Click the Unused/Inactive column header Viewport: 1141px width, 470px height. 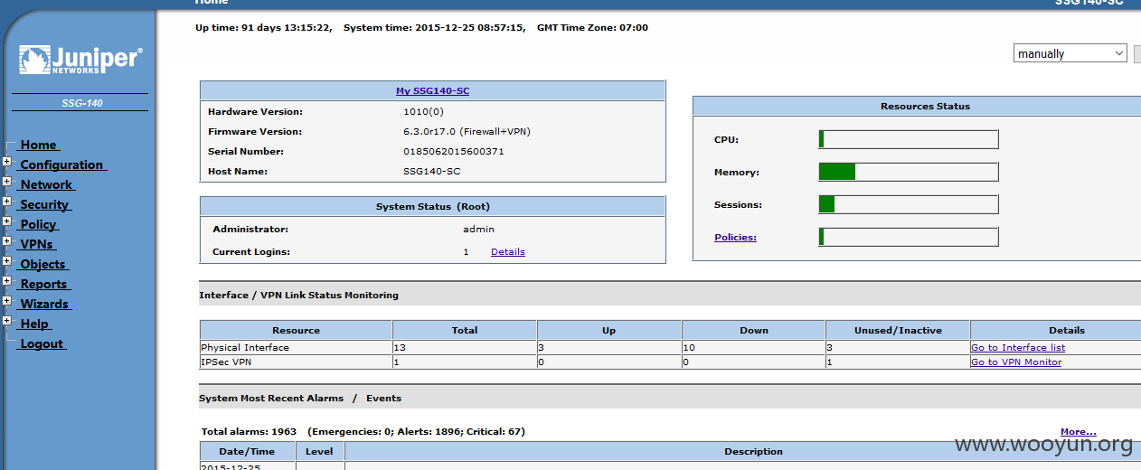(x=898, y=330)
